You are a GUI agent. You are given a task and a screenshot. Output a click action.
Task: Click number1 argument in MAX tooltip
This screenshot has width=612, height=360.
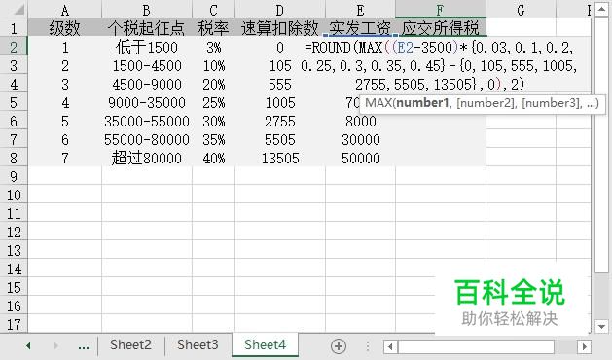click(x=422, y=103)
